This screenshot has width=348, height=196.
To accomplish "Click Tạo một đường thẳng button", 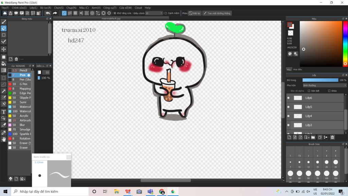I will pyautogui.click(x=217, y=13).
